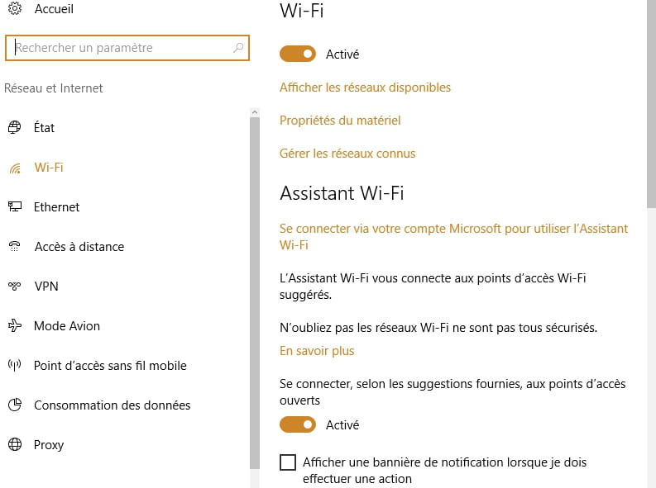656x488 pixels.
Task: Click the Accueil gear icon
Action: (x=15, y=8)
